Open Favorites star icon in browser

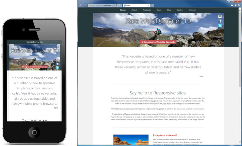coord(235,5)
